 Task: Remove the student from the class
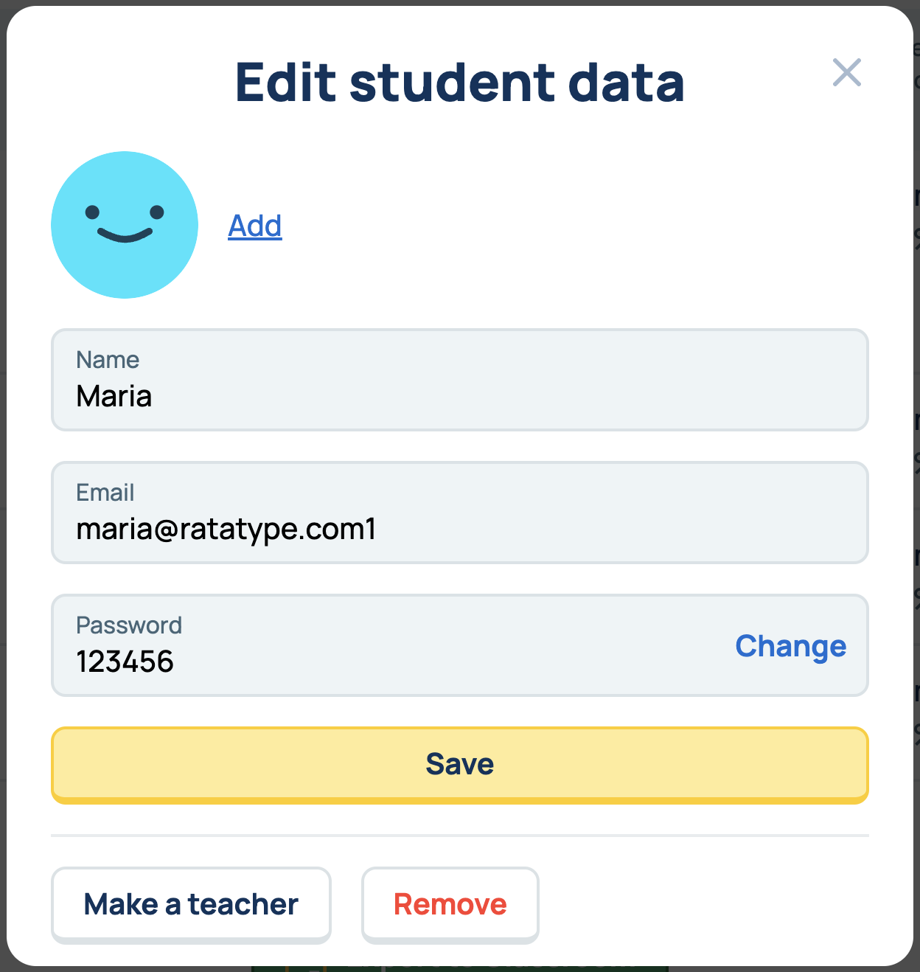point(450,904)
